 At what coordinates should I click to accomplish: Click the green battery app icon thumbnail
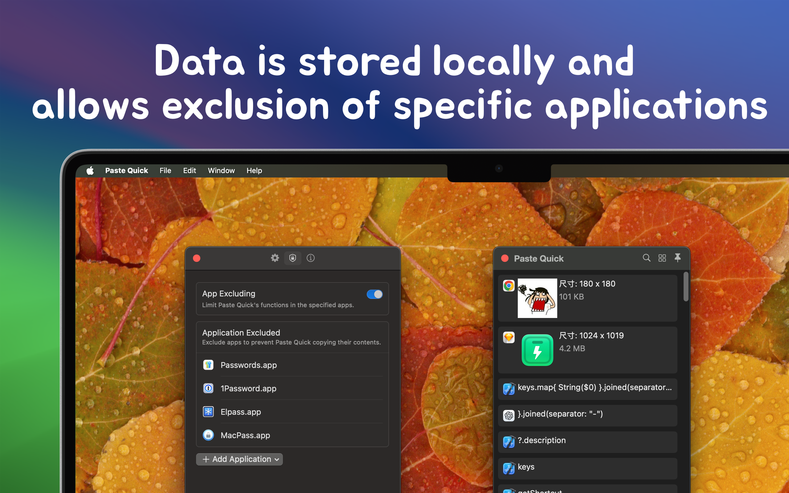537,350
